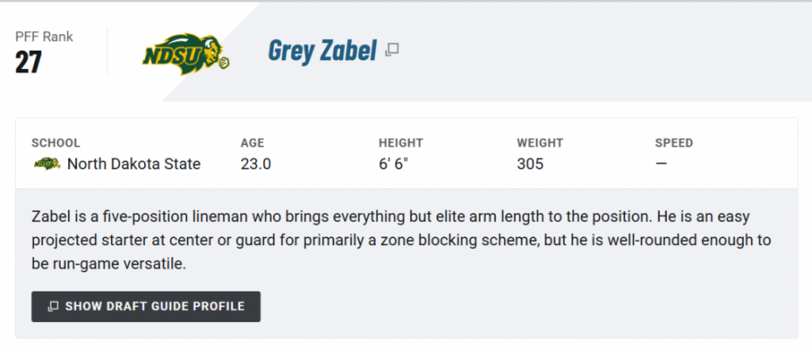Show the draft guide profile
Viewport: 812px width, 349px height.
(x=146, y=306)
